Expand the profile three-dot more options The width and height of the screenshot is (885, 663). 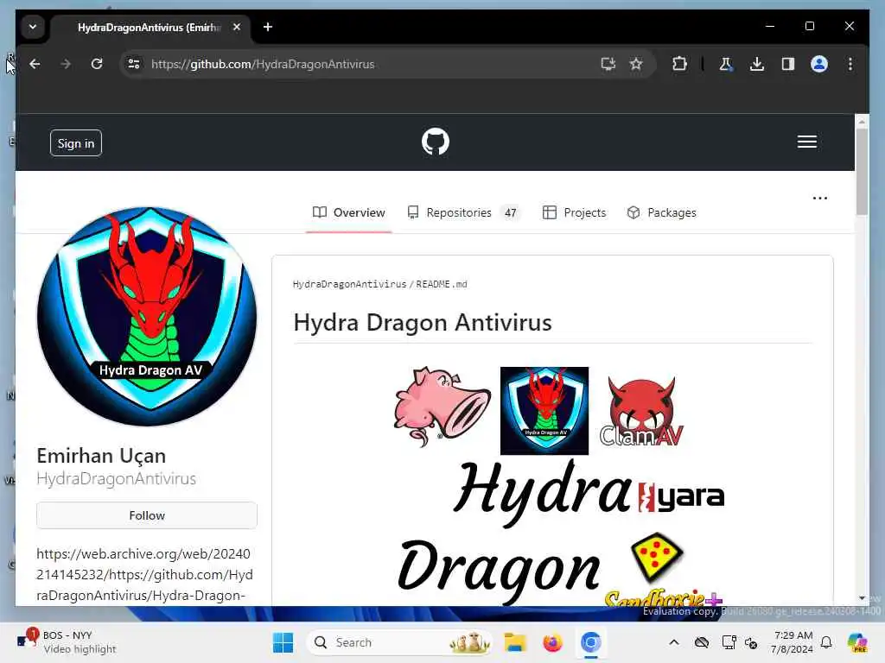[x=819, y=198]
